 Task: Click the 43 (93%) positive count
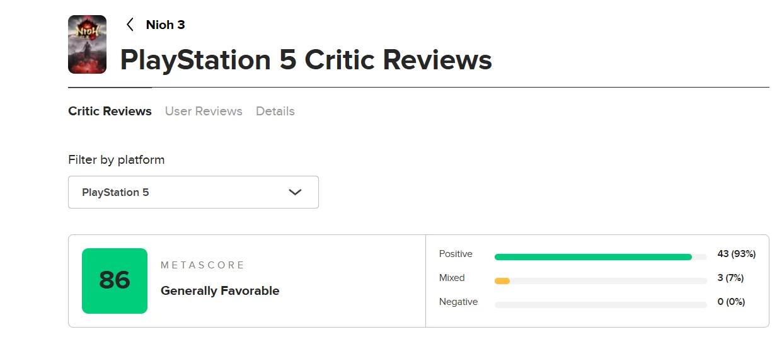[x=736, y=254]
